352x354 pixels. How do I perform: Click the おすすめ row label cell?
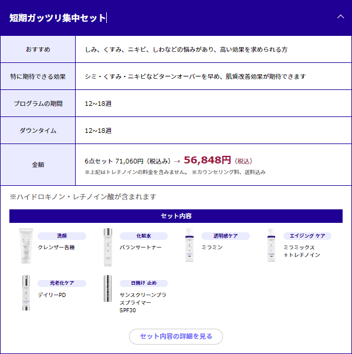click(x=38, y=49)
